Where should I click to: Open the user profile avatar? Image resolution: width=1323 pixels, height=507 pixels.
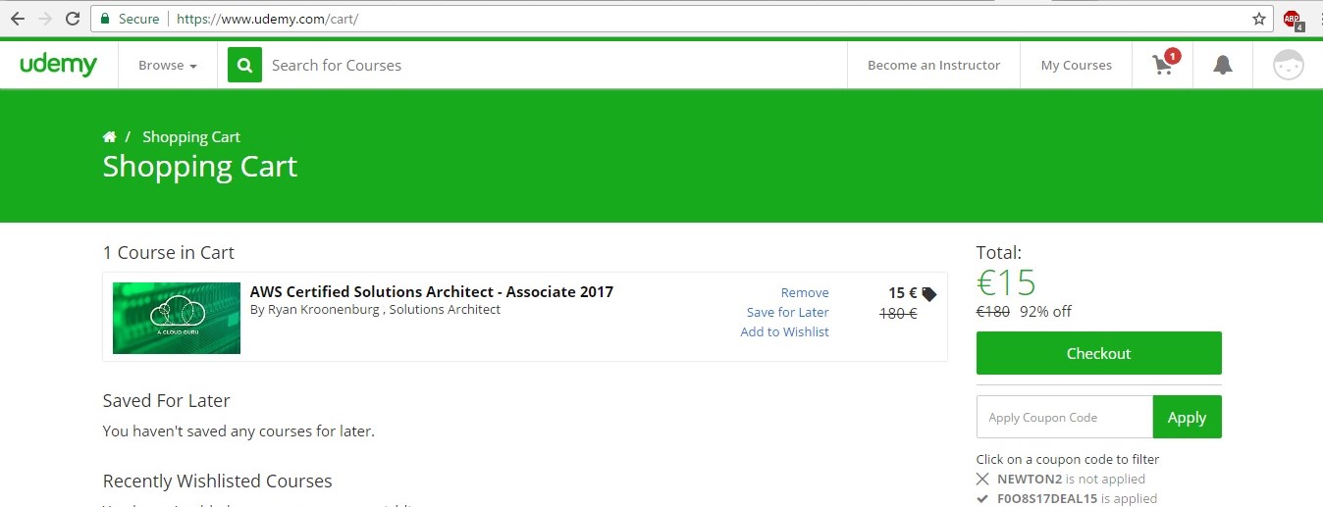[1288, 66]
